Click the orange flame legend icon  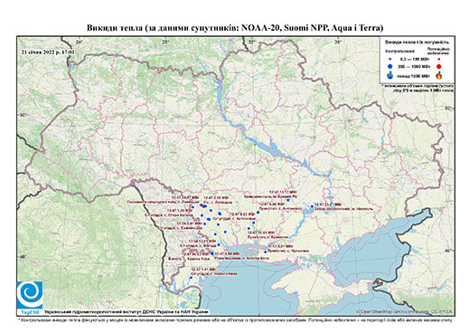click(x=439, y=75)
